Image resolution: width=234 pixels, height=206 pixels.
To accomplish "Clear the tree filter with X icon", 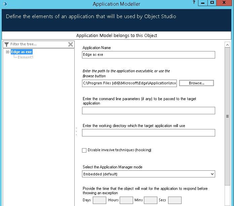I will 71,44.
